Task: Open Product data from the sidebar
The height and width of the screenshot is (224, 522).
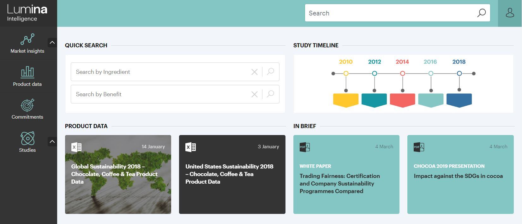Action: click(x=27, y=72)
